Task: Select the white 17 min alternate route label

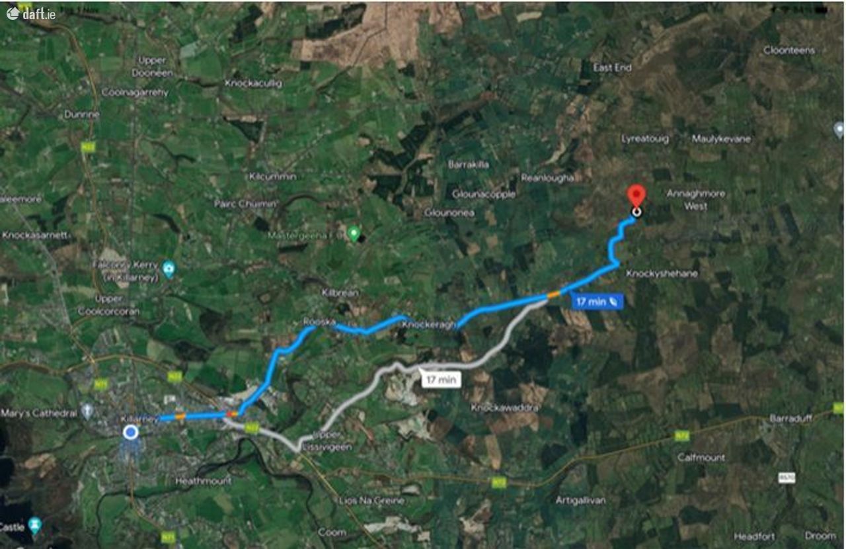Action: click(x=441, y=380)
